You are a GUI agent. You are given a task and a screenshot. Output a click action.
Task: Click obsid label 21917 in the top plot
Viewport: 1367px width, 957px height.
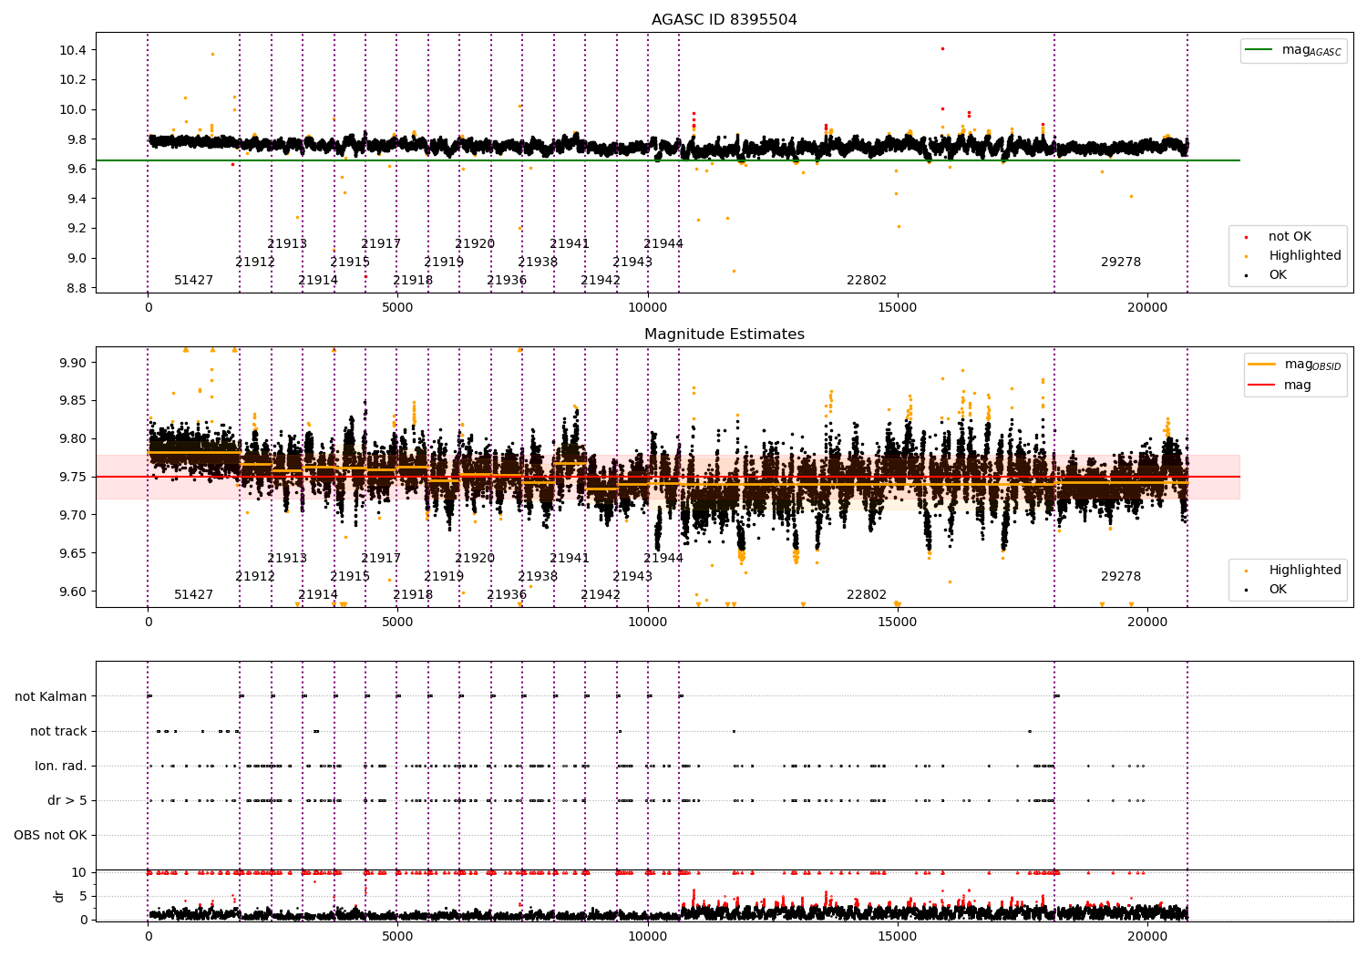[381, 243]
